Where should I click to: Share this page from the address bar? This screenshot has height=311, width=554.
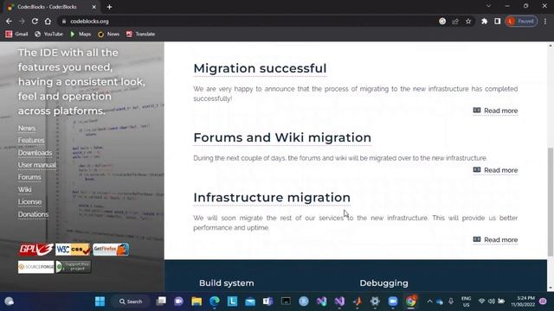(455, 21)
